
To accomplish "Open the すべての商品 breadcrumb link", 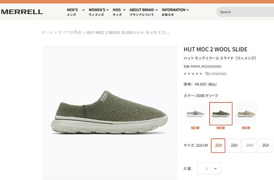I will point(70,32).
